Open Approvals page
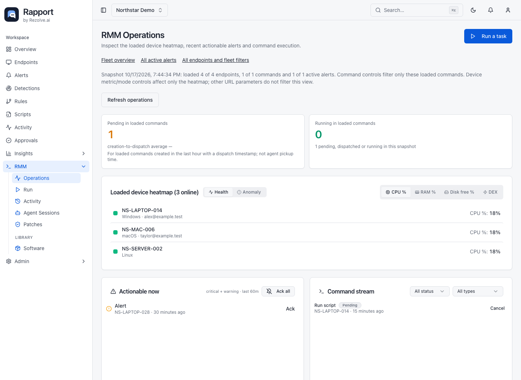The width and height of the screenshot is (521, 380). (x=46, y=140)
